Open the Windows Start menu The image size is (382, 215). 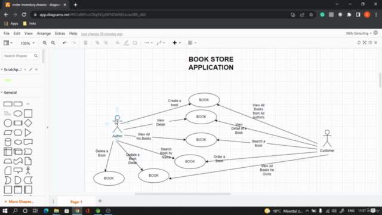(5, 211)
